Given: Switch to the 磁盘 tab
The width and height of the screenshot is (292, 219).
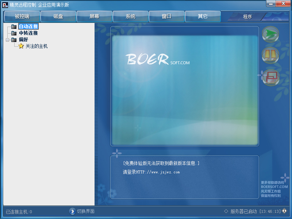Looking at the screenshot, I should click(x=58, y=16).
